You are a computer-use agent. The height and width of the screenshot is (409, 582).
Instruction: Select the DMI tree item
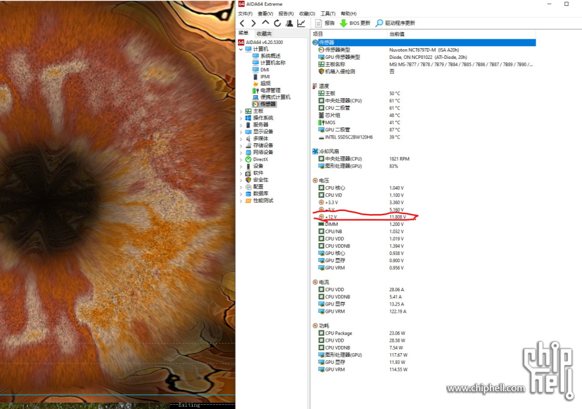coord(260,70)
